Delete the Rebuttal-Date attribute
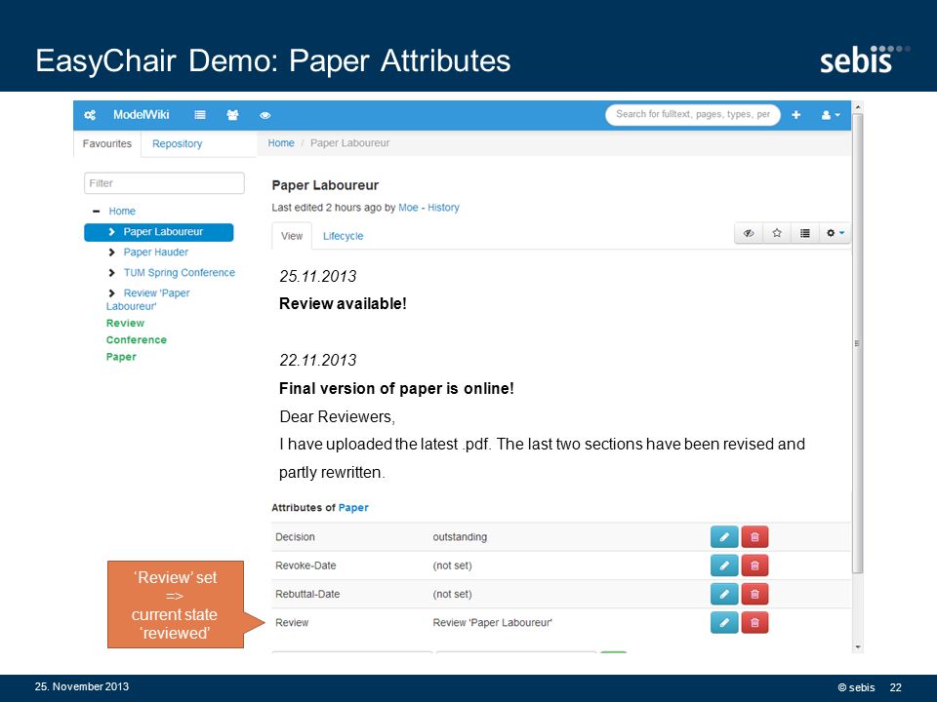This screenshot has height=702, width=937. (x=754, y=594)
